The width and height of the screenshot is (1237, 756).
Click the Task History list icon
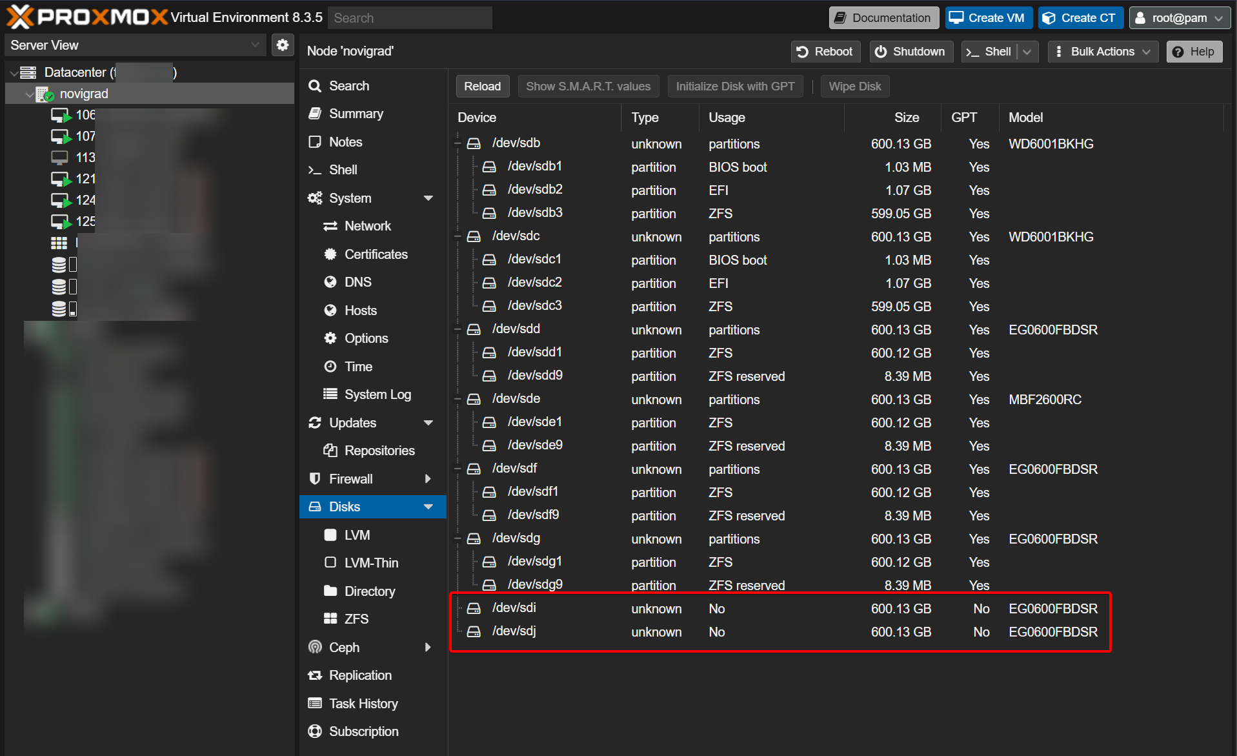315,703
